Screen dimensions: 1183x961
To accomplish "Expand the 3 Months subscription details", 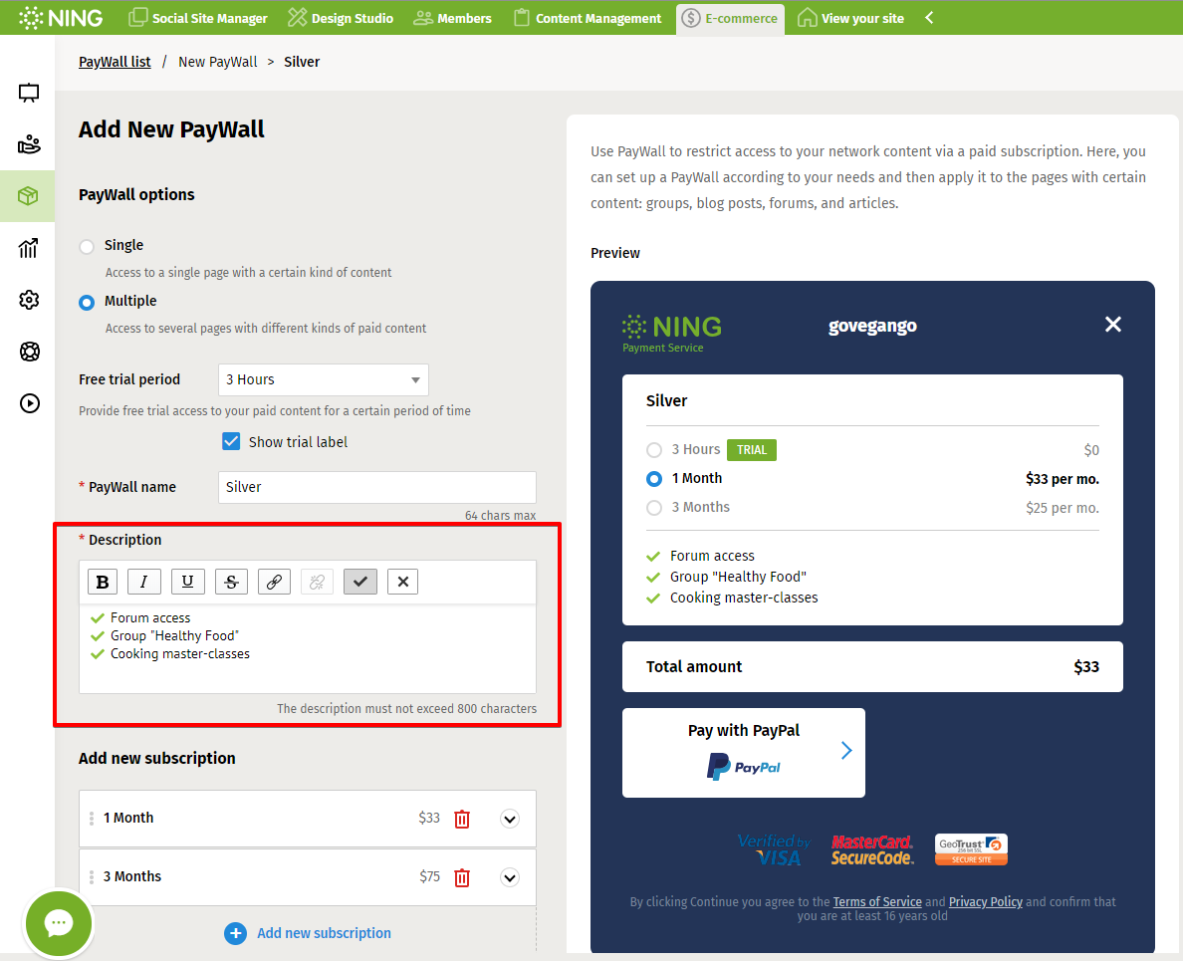I will [x=510, y=877].
